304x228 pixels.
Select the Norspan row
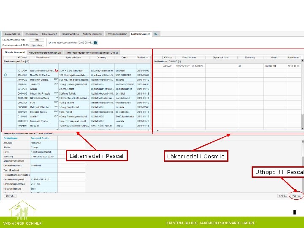tap(77, 126)
